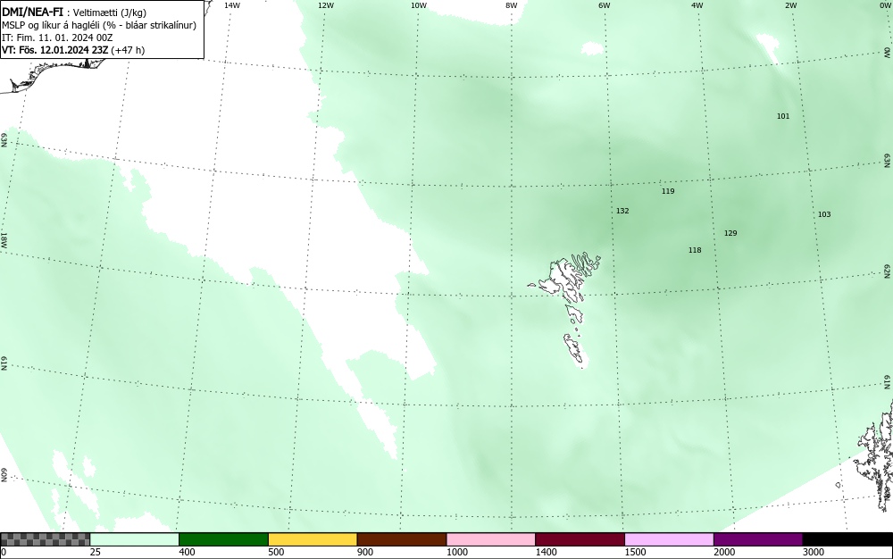Click the dark green 400-500 legend swatch
893x559 pixels.
pos(223,539)
